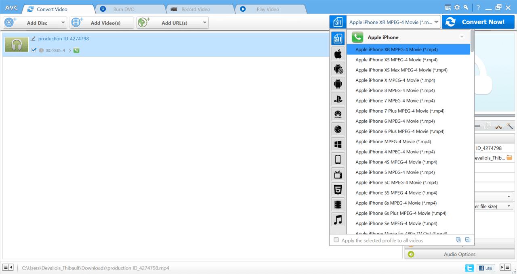Collapse all profile groups icon
Viewport: 517px width, 274px height.
(x=468, y=240)
